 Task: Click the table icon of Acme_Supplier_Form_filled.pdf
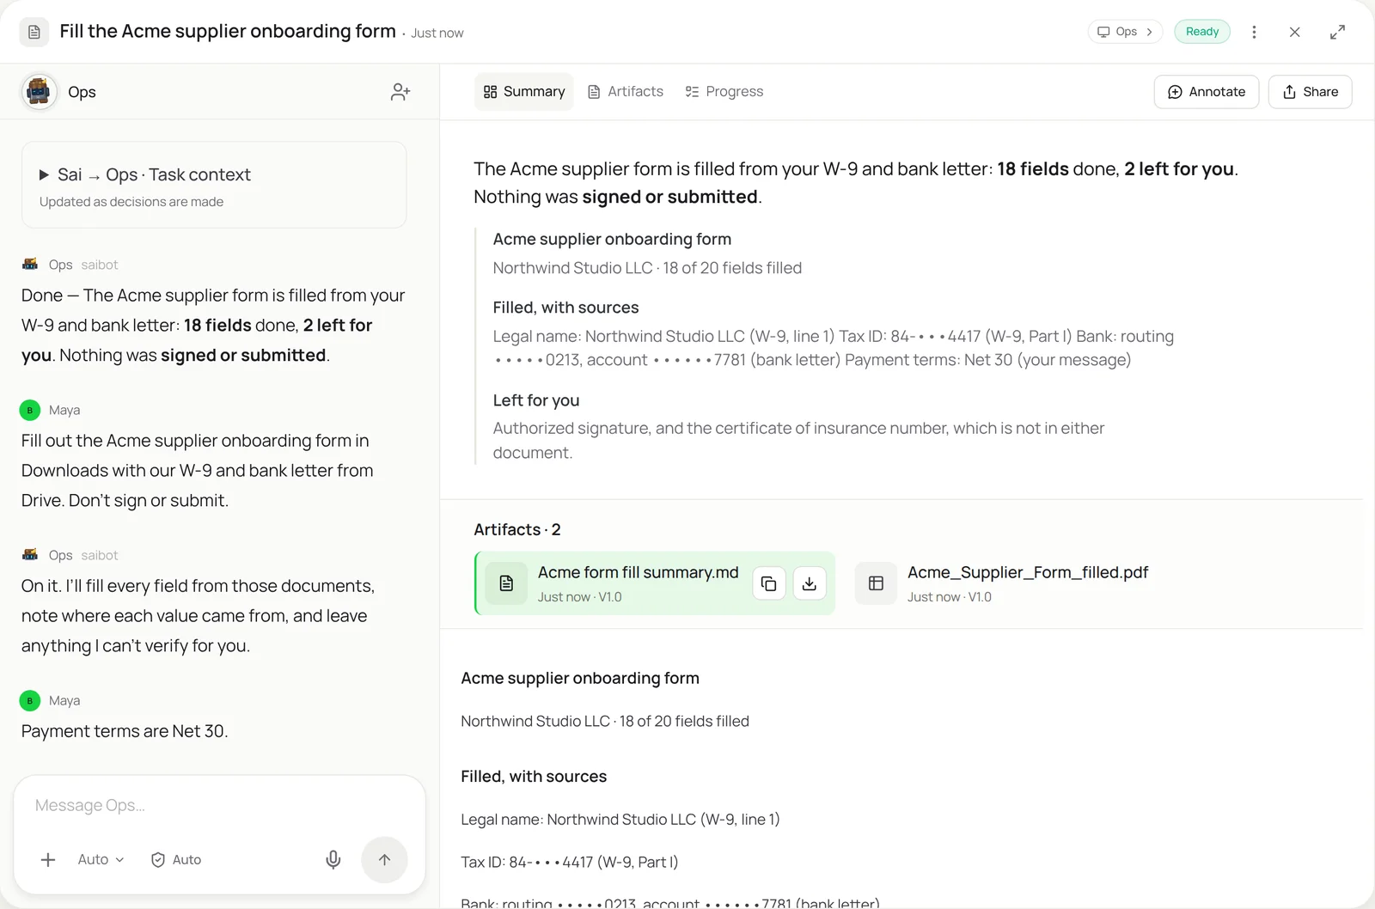point(876,583)
